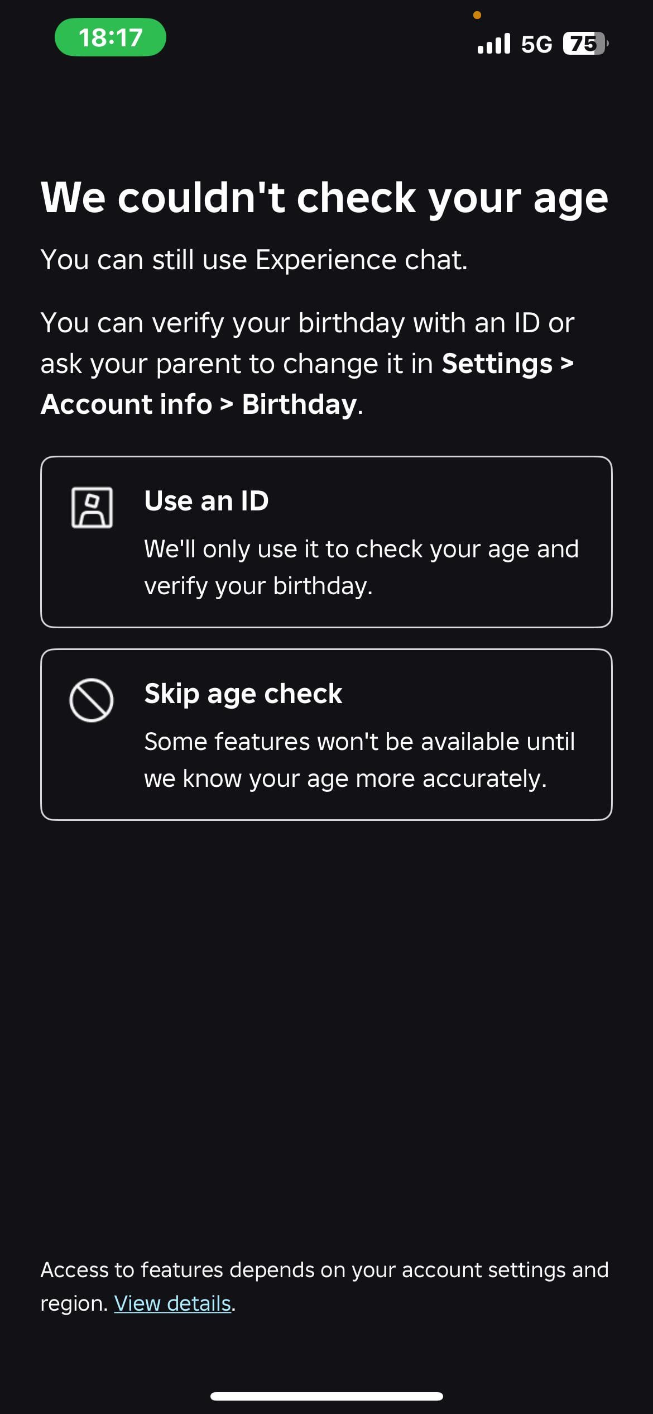This screenshot has width=653, height=1414.
Task: Tap the ID usage description text
Action: (361, 567)
